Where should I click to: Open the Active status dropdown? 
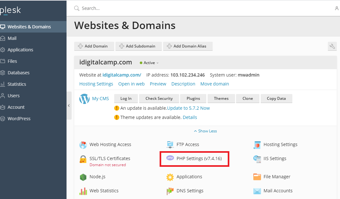[149, 63]
